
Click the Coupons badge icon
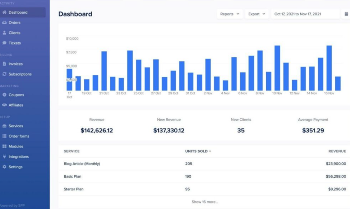click(4, 95)
